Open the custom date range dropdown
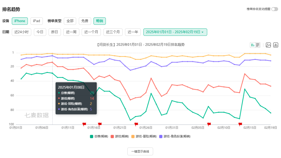This screenshot has height=158, width=281. click(x=175, y=32)
